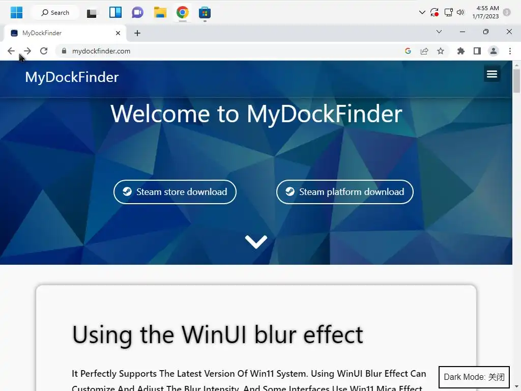Click the scrollbar up arrow
Viewport: 521px width, 391px height.
pyautogui.click(x=517, y=65)
